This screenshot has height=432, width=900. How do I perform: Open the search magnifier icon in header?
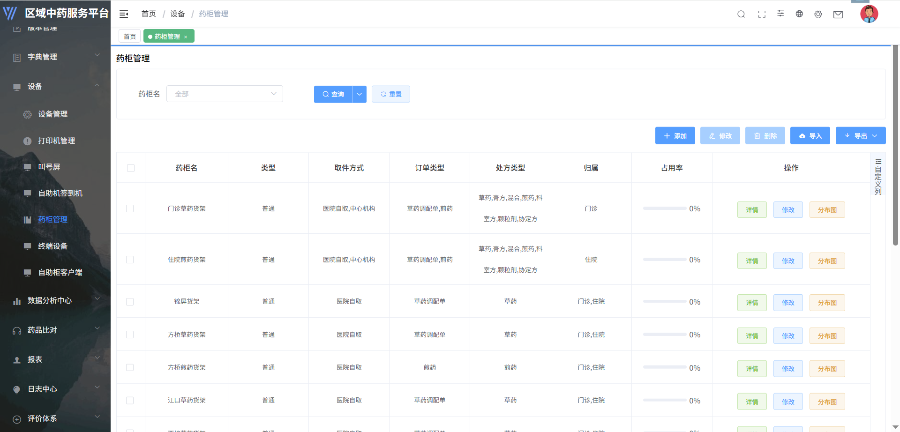tap(741, 14)
